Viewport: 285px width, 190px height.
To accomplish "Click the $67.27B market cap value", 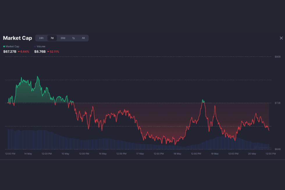I will (x=10, y=52).
